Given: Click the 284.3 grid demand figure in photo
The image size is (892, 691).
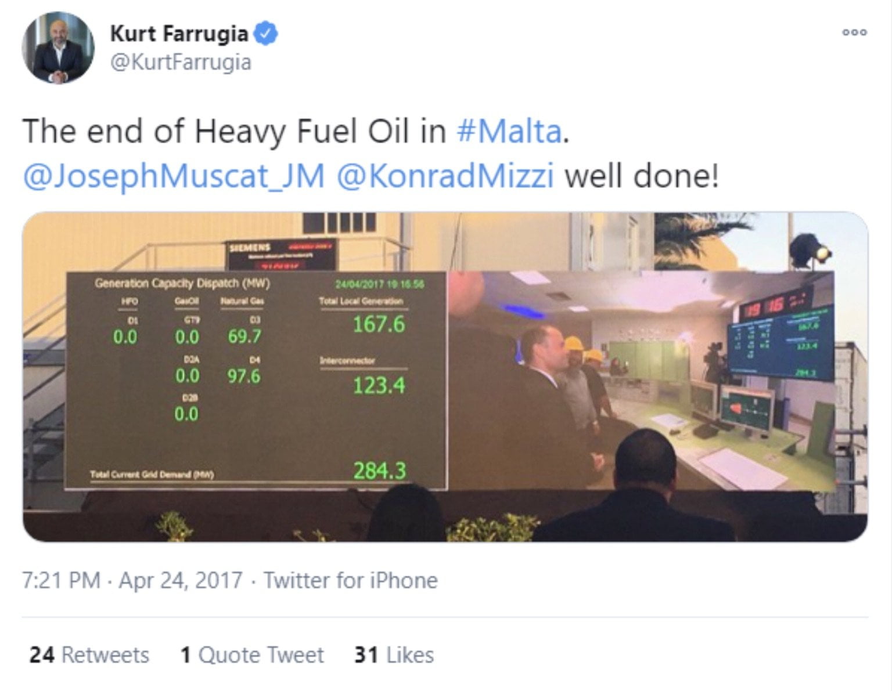Looking at the screenshot, I should (x=379, y=471).
